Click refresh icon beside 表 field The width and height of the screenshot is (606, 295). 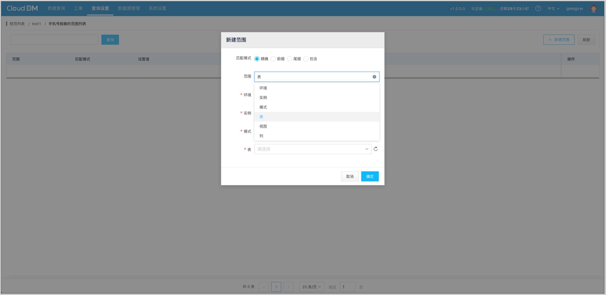point(376,149)
